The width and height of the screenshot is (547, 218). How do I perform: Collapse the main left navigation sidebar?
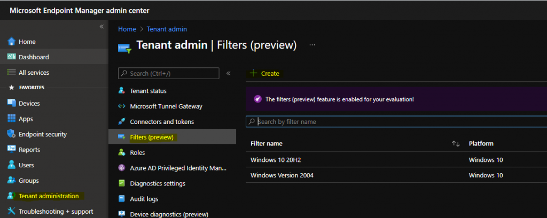(101, 27)
